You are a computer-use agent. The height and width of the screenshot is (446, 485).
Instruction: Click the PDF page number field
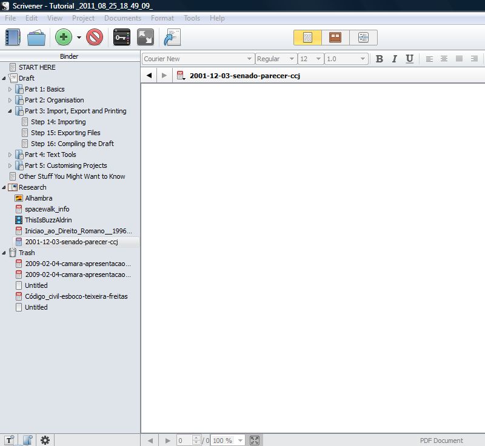click(185, 441)
